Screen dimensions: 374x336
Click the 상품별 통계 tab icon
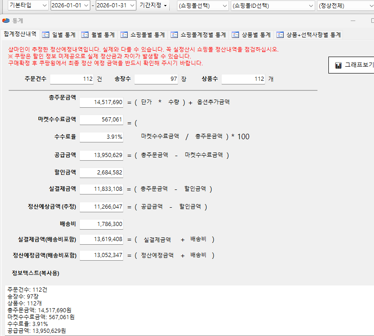click(235, 35)
